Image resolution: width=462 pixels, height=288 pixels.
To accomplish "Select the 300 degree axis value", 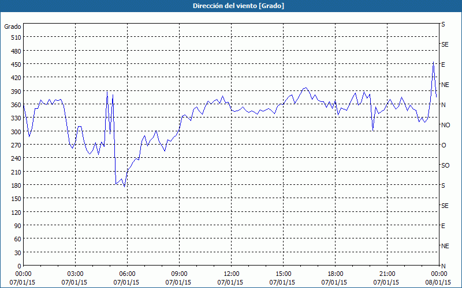I will click(x=16, y=132).
